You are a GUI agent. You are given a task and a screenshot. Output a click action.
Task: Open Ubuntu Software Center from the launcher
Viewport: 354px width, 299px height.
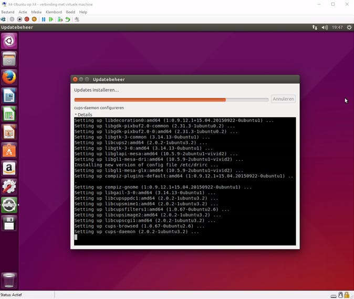9,151
